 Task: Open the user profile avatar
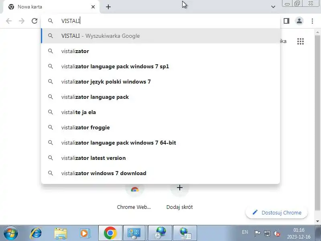299,21
